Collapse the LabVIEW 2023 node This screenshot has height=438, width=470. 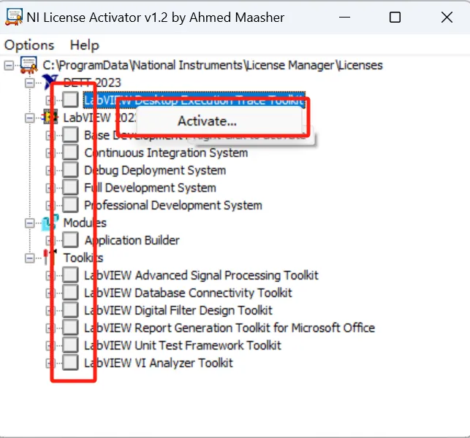[30, 118]
